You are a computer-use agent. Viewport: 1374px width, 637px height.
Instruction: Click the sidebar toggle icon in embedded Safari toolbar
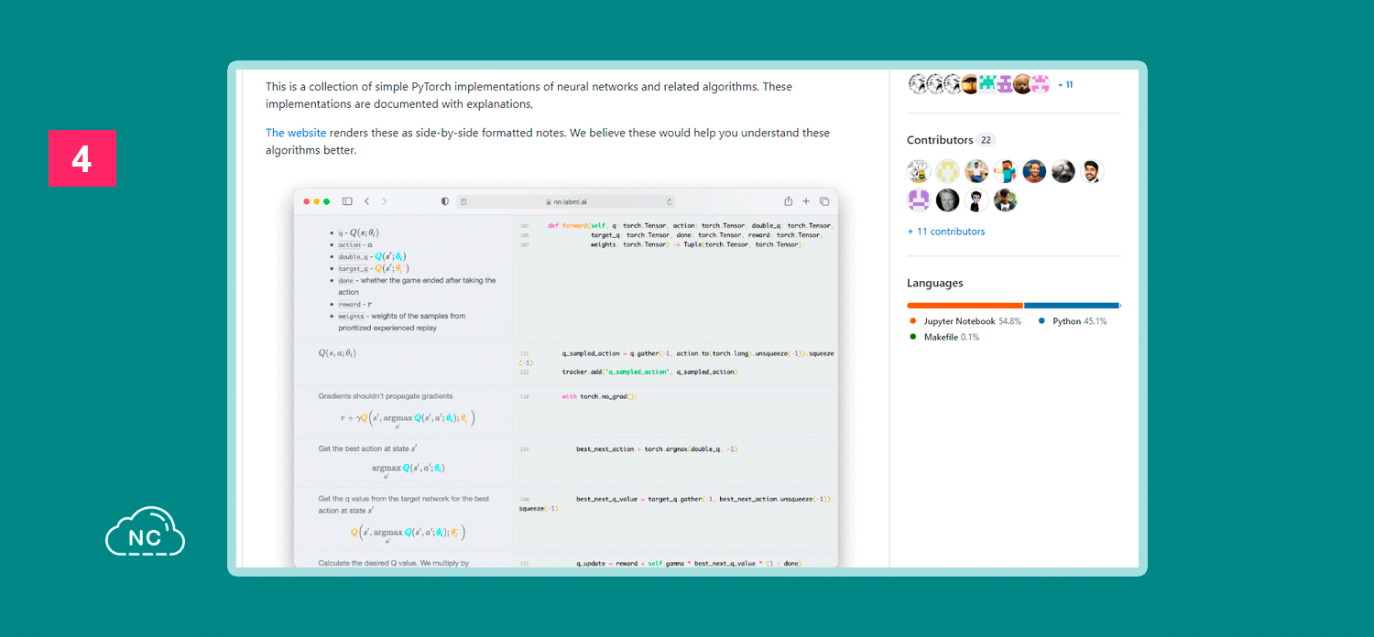tap(347, 201)
